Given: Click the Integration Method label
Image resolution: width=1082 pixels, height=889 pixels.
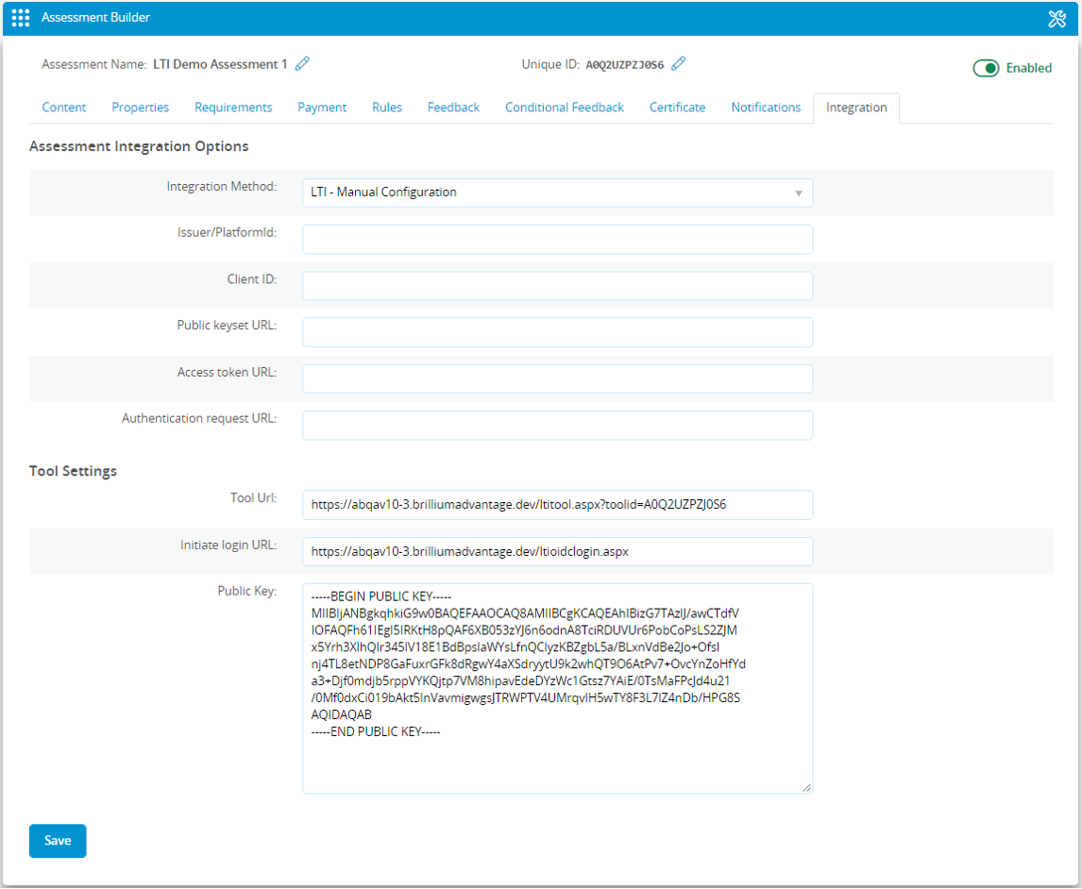Looking at the screenshot, I should pos(222,186).
